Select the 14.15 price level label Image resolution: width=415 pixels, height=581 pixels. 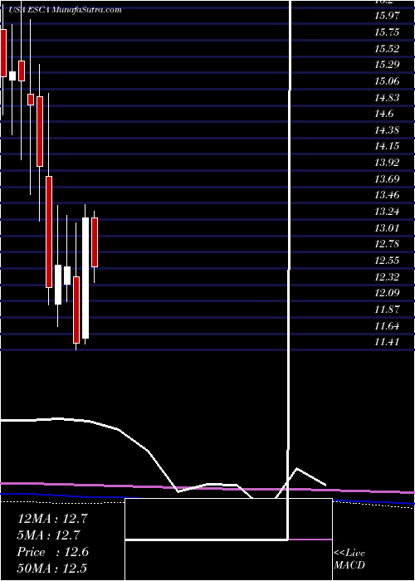[387, 146]
